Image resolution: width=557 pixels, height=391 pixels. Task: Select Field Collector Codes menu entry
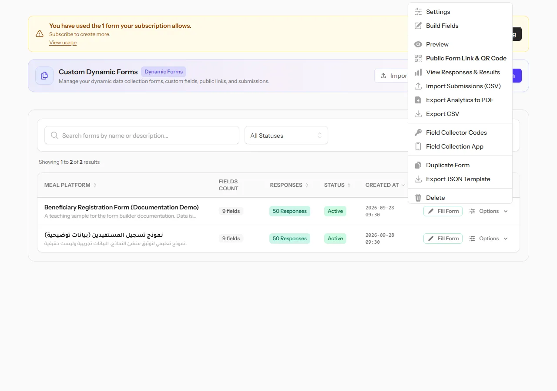click(x=460, y=133)
